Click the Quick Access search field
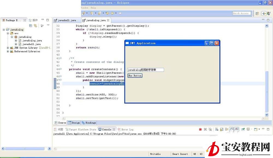The height and width of the screenshot is (158, 273). (x=242, y=13)
